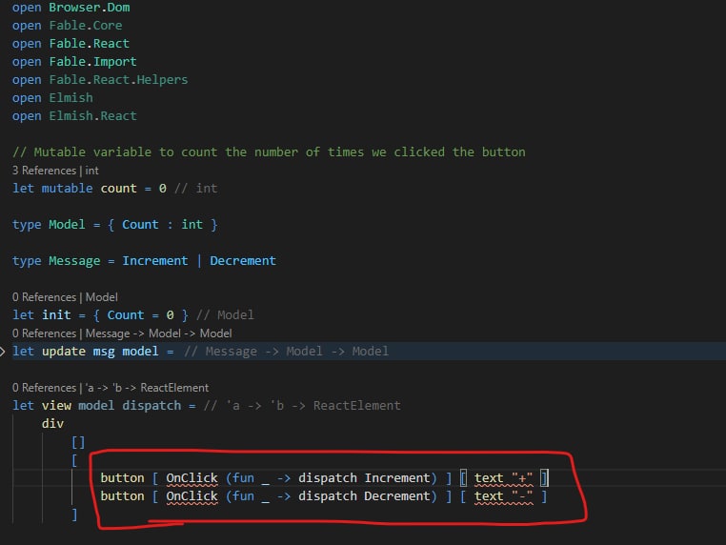Viewport: 726px width, 545px height.
Task: Click the 'Decrement' union case definition
Action: tap(243, 261)
